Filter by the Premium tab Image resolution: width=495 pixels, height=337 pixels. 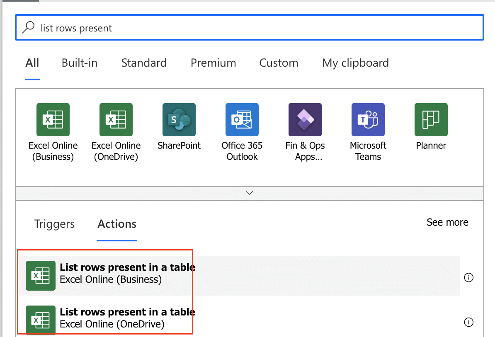213,63
